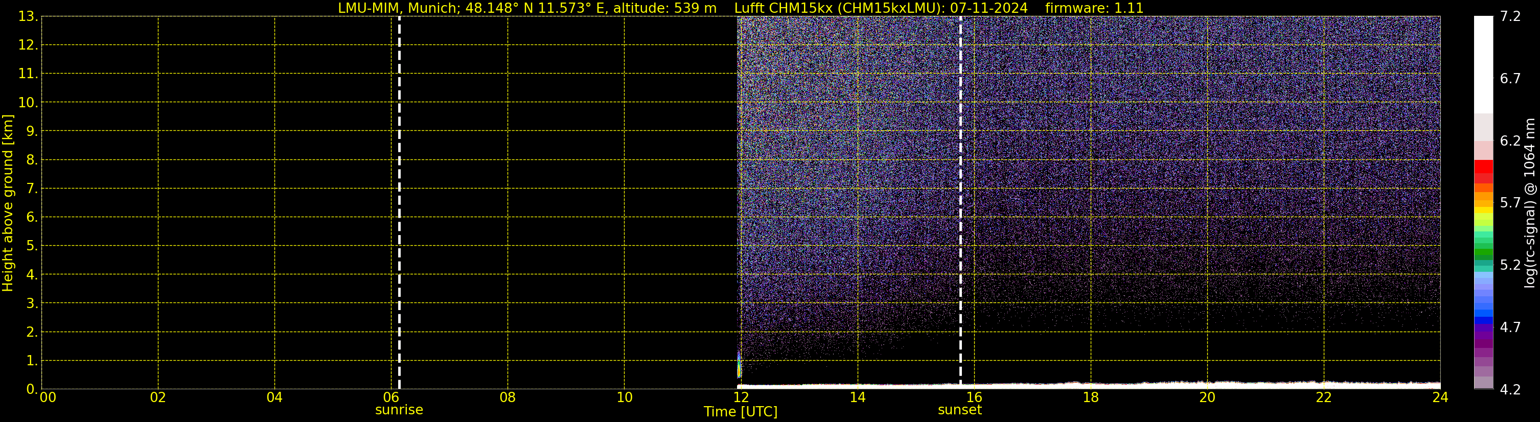Click the height tick label '12.'
The height and width of the screenshot is (422, 1540).
(28, 45)
